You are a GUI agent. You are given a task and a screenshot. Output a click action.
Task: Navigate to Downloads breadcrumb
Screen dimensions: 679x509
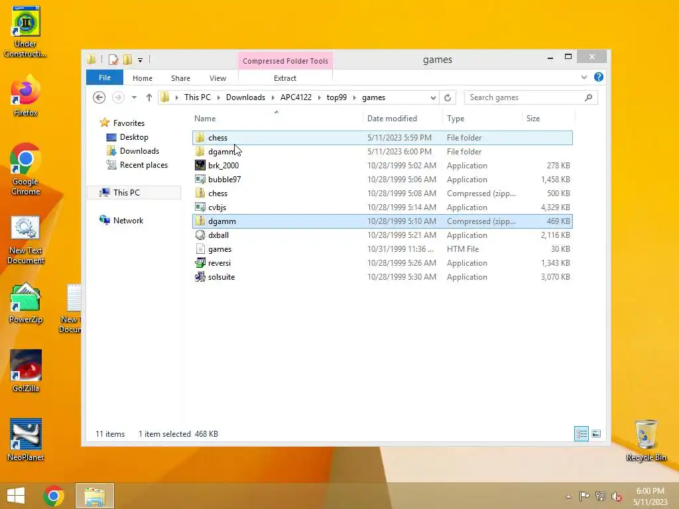tap(245, 97)
